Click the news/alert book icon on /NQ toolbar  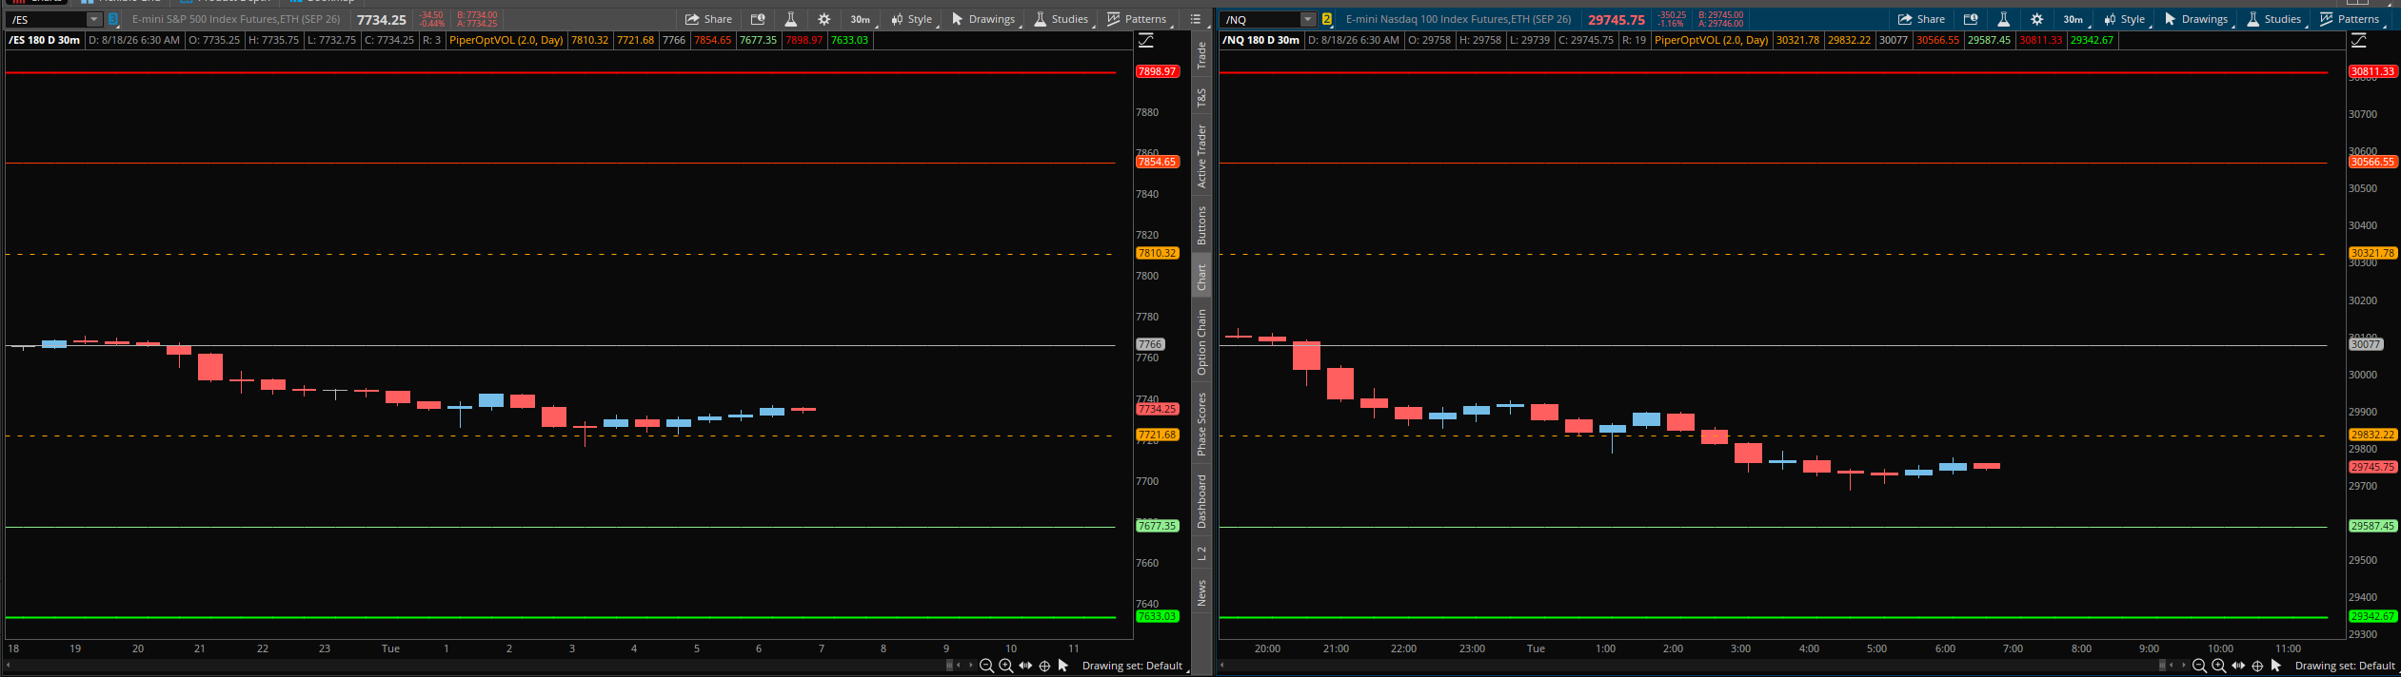click(1971, 19)
